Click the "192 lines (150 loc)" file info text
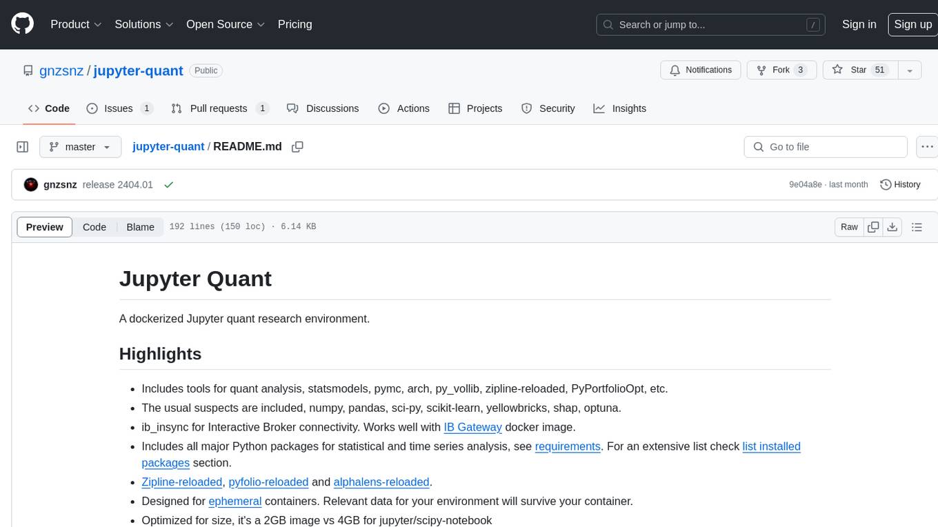Screen dimensions: 938x527 point(217,227)
